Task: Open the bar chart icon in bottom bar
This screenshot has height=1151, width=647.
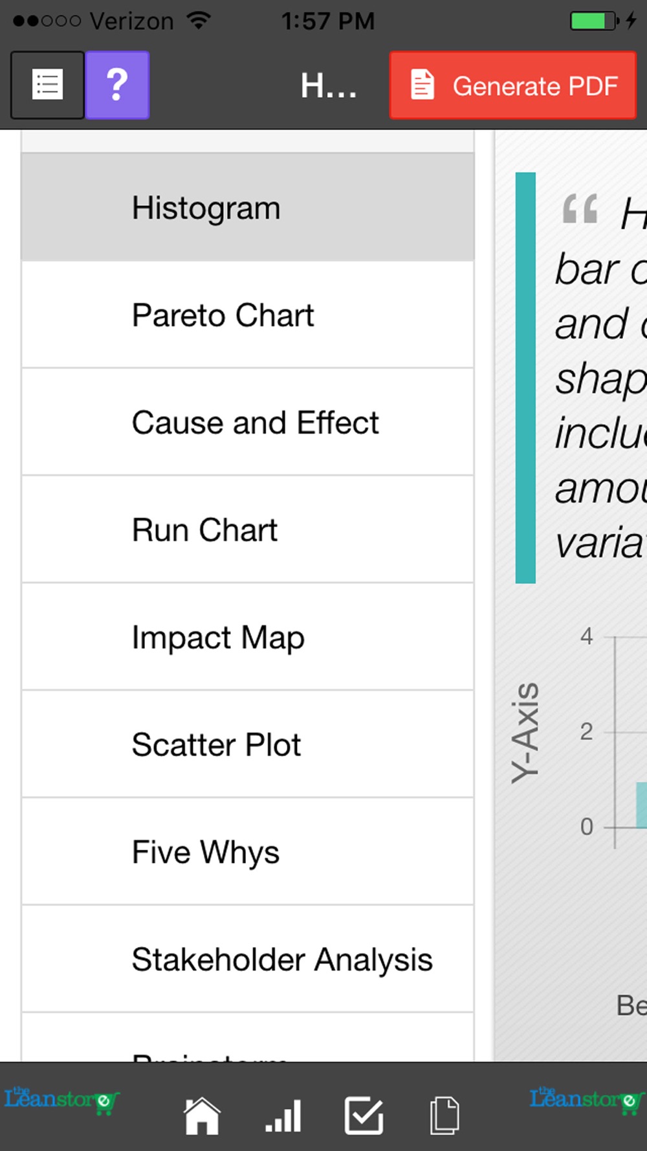Action: [283, 1116]
